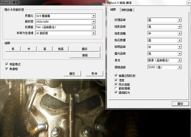Screen dimensions: 191x137
Task: Open the 非等方性過濾 dropdown
Action: pyautogui.click(x=65, y=33)
